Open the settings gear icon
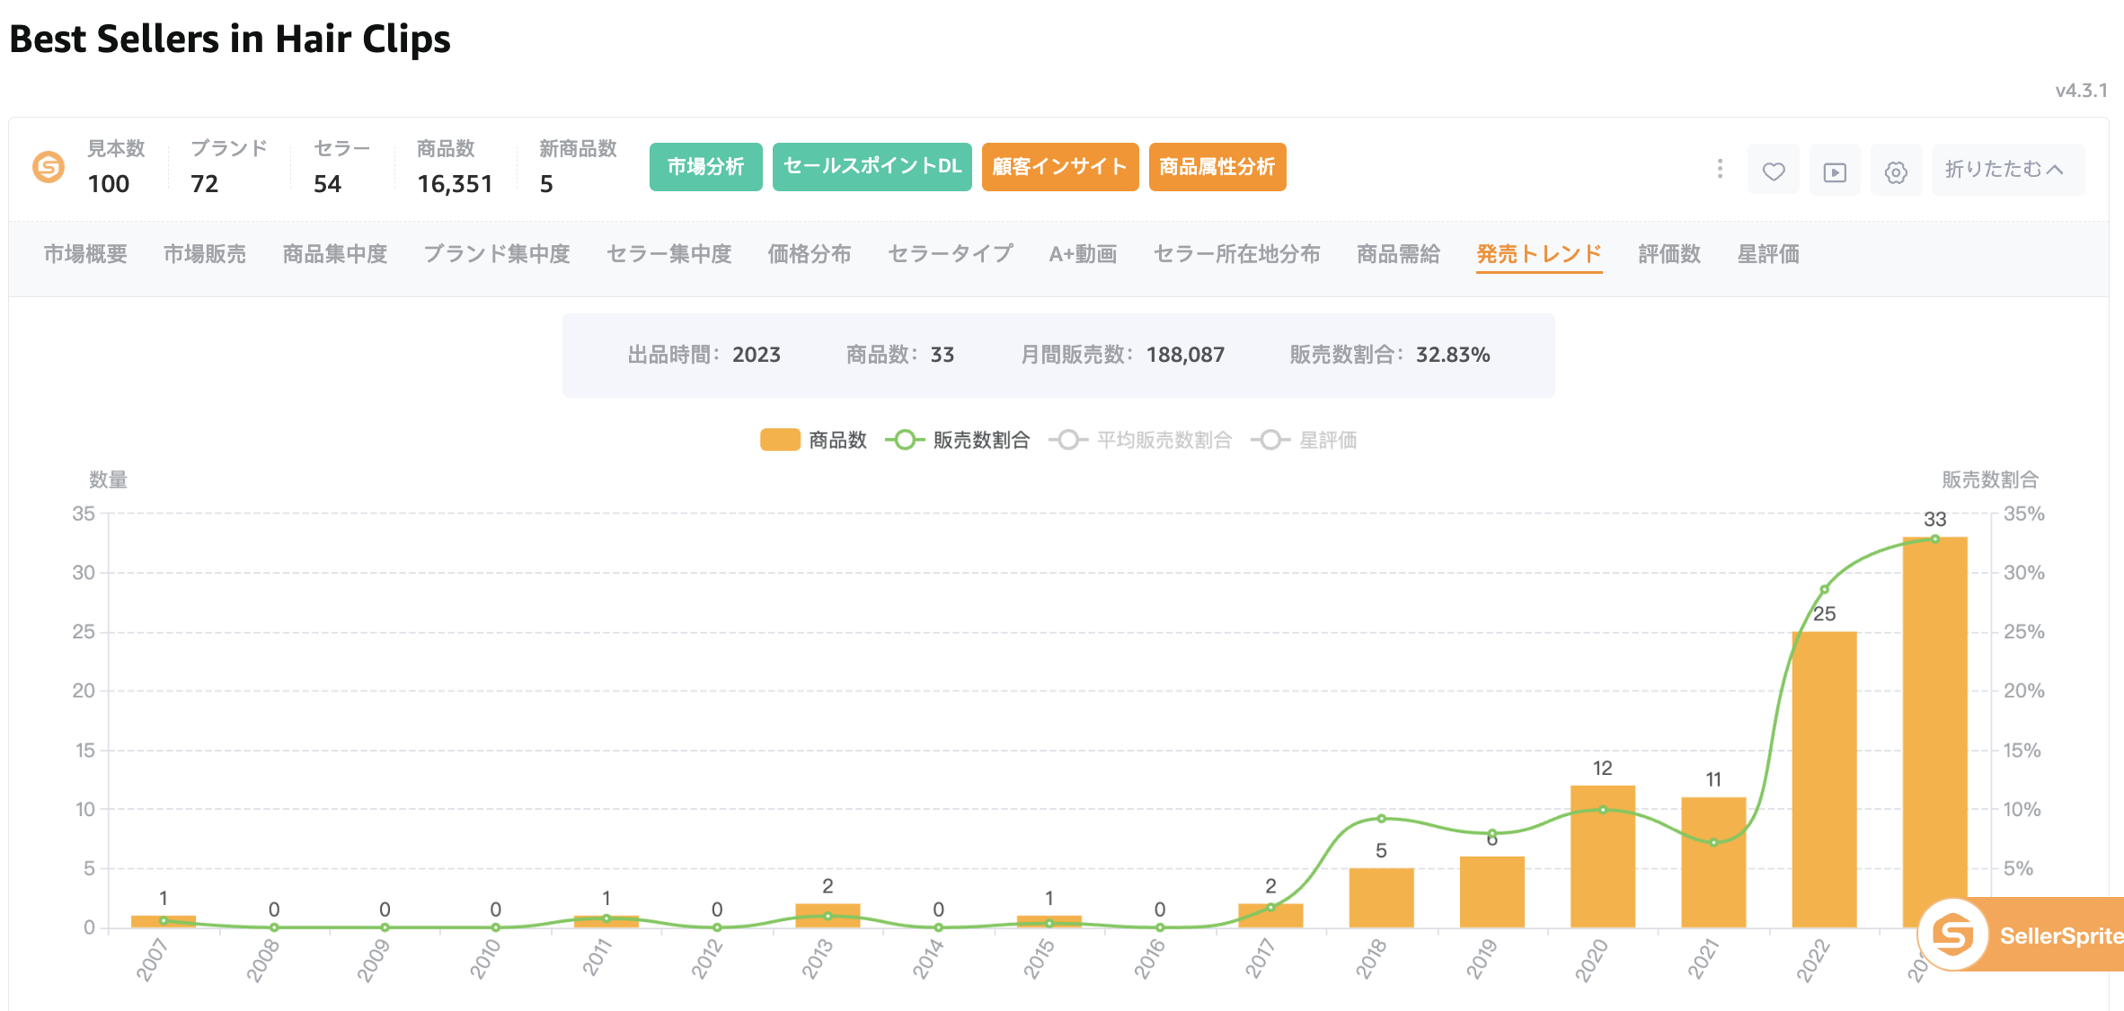The width and height of the screenshot is (2124, 1011). (1896, 171)
